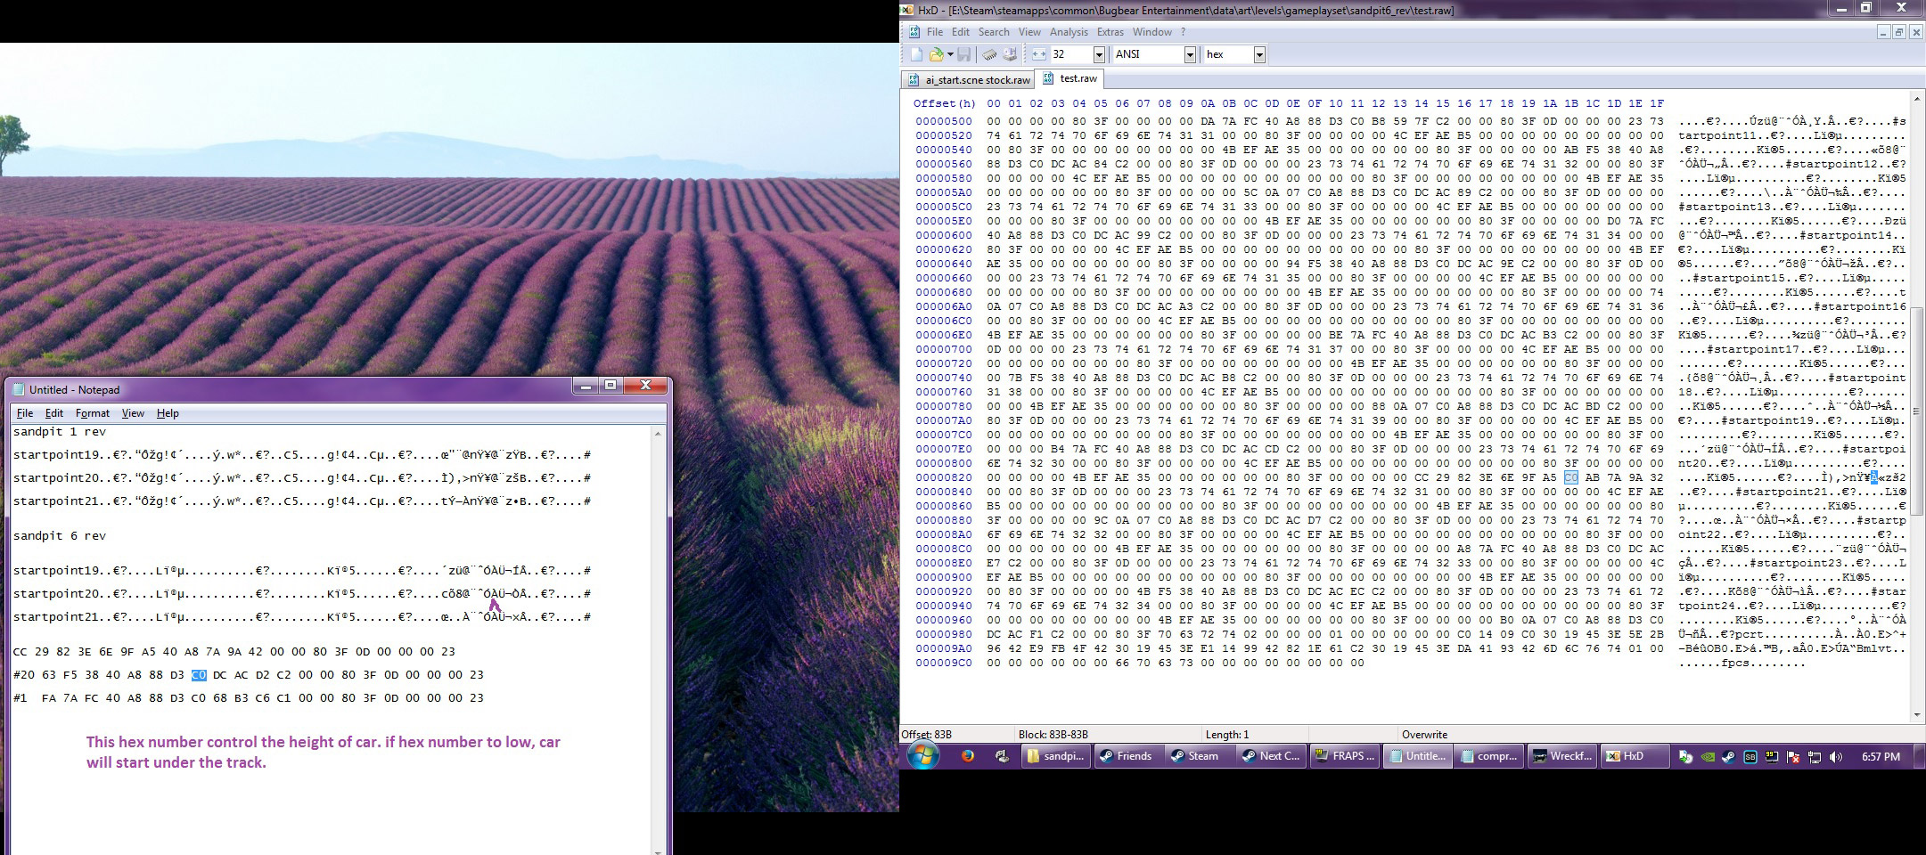Open HxD Analysis menu

click(x=1069, y=32)
